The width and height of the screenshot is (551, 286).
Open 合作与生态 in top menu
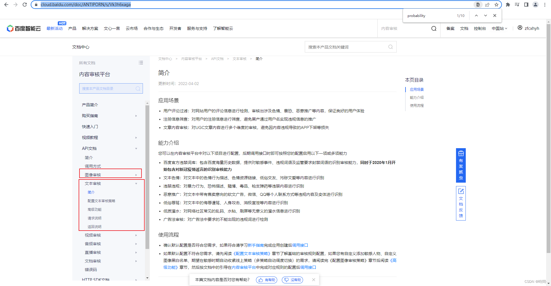click(154, 28)
